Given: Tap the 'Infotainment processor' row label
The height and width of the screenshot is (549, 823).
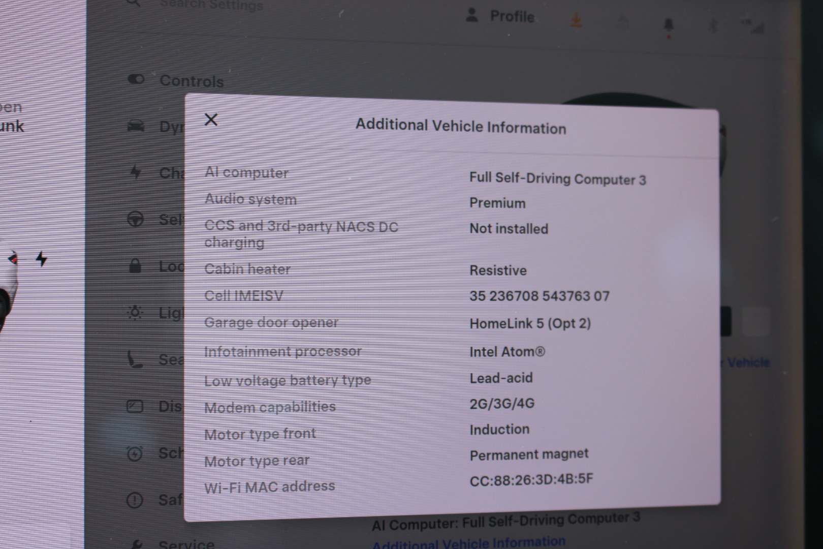Looking at the screenshot, I should tap(283, 351).
